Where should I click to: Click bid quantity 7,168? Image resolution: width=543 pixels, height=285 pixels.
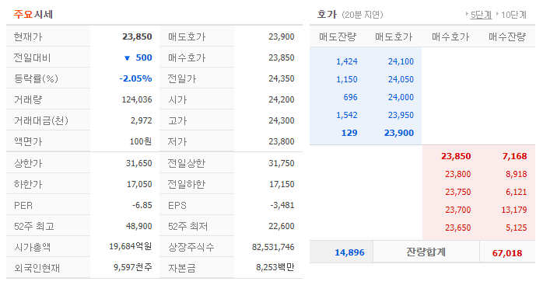514,156
